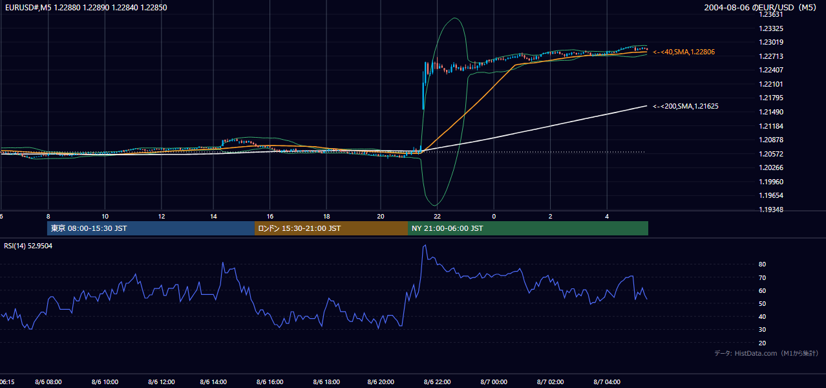Screen dimensions: 826x388
Task: Click price axis level 1.23019
Action: [770, 43]
